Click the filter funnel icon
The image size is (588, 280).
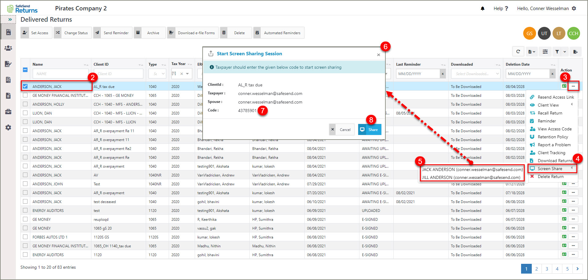click(557, 52)
